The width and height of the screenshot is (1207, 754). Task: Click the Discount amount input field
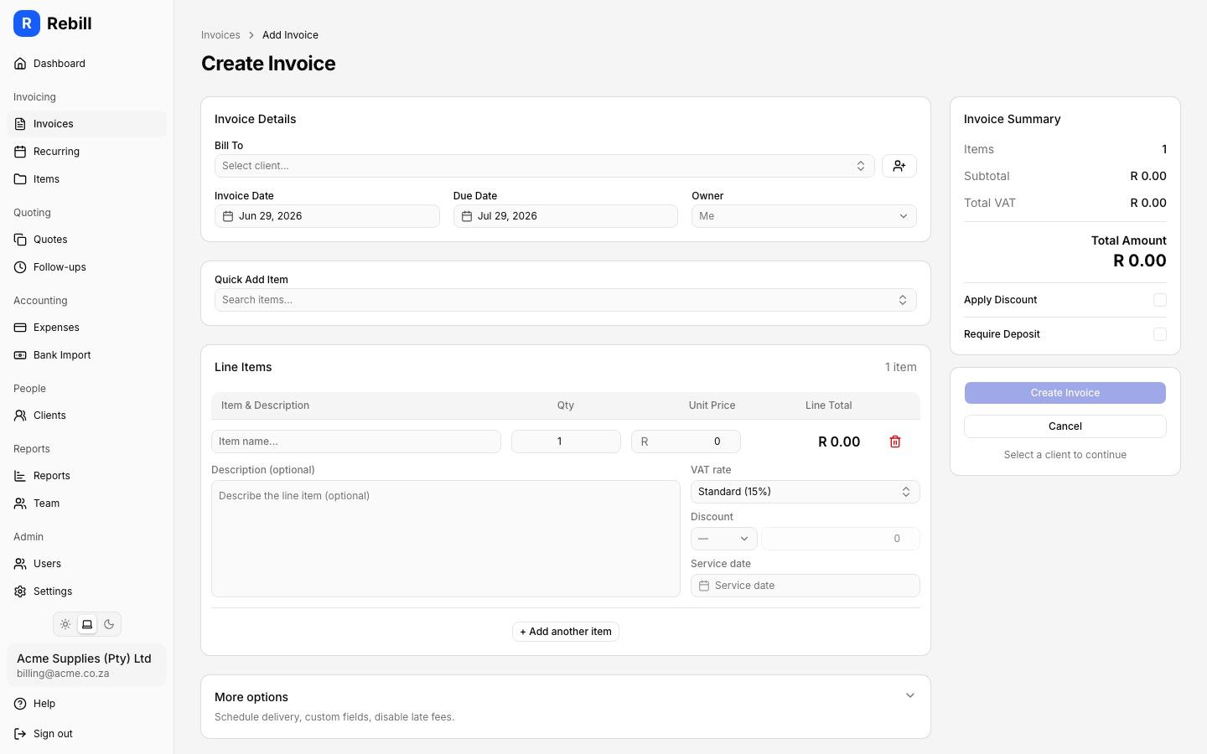pyautogui.click(x=841, y=539)
